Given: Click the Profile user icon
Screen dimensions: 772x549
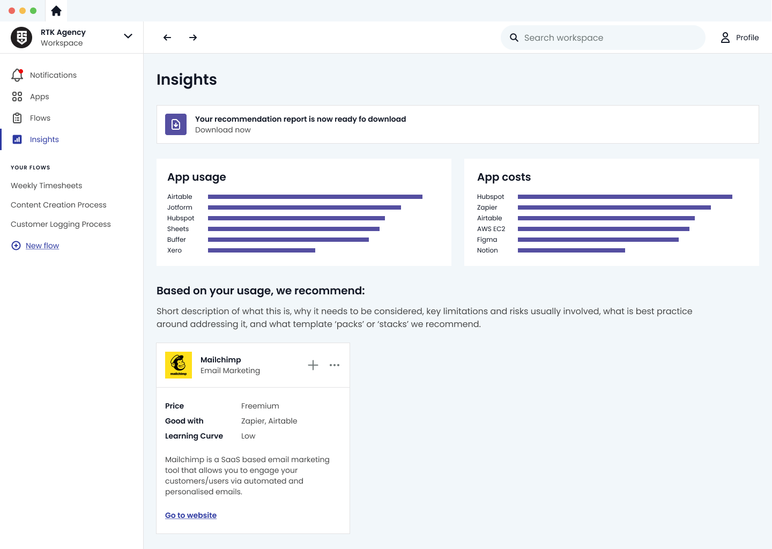Looking at the screenshot, I should pyautogui.click(x=725, y=38).
